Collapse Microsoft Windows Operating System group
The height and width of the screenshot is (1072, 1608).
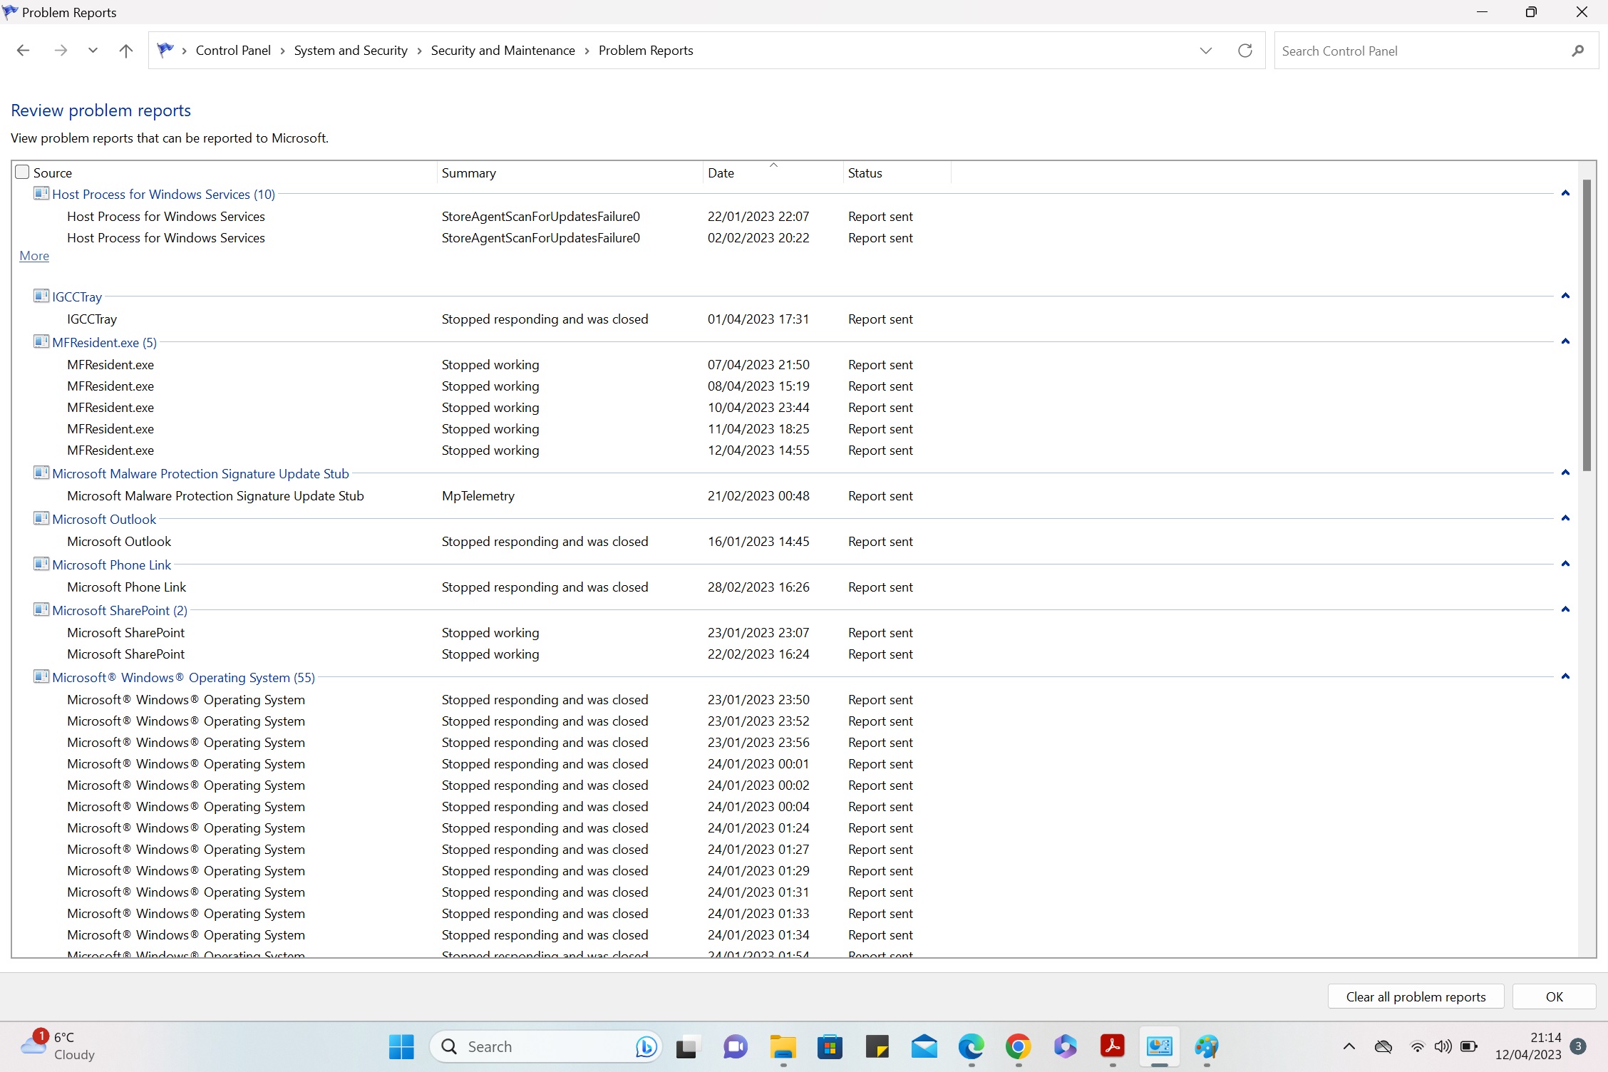(1565, 676)
